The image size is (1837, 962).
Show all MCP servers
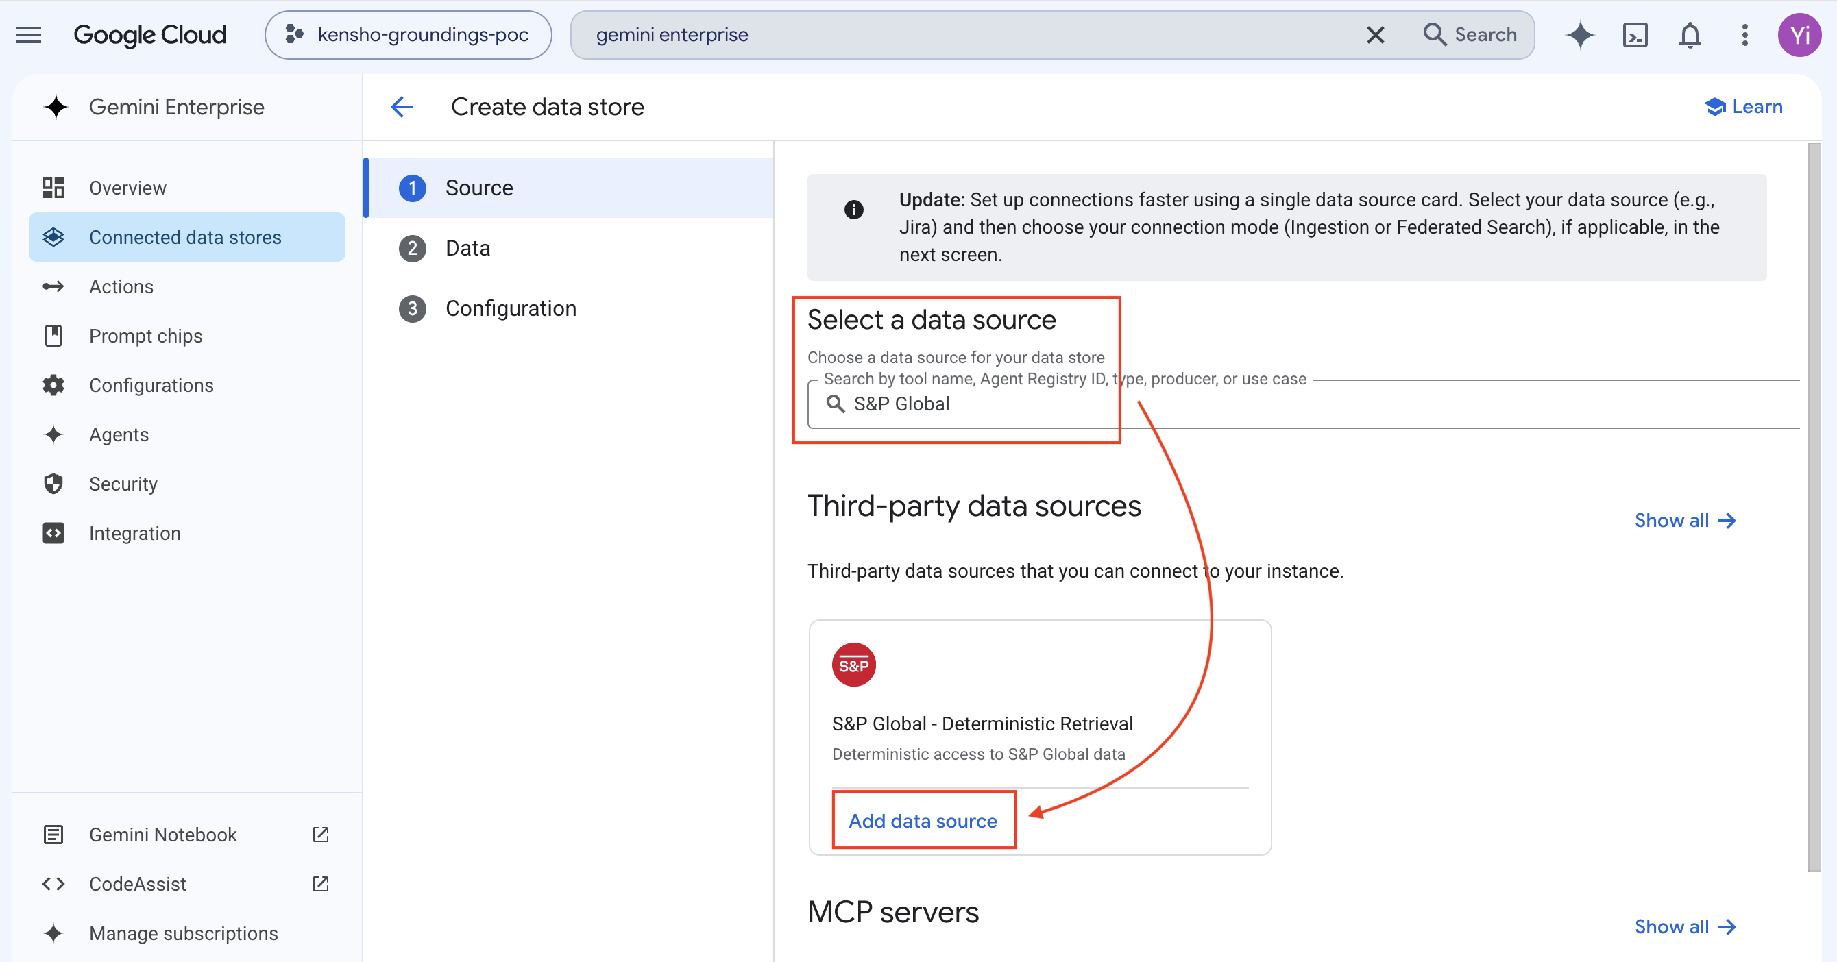click(1685, 926)
